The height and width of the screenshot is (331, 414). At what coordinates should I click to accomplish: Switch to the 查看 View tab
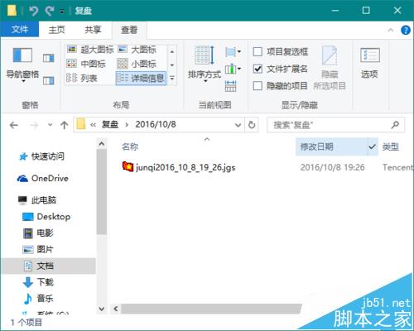click(129, 30)
